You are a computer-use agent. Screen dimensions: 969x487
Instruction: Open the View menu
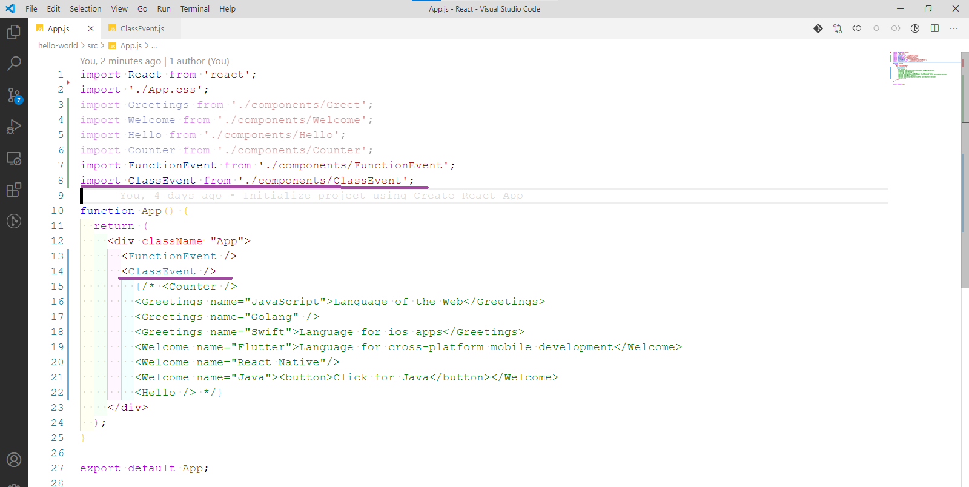tap(119, 8)
